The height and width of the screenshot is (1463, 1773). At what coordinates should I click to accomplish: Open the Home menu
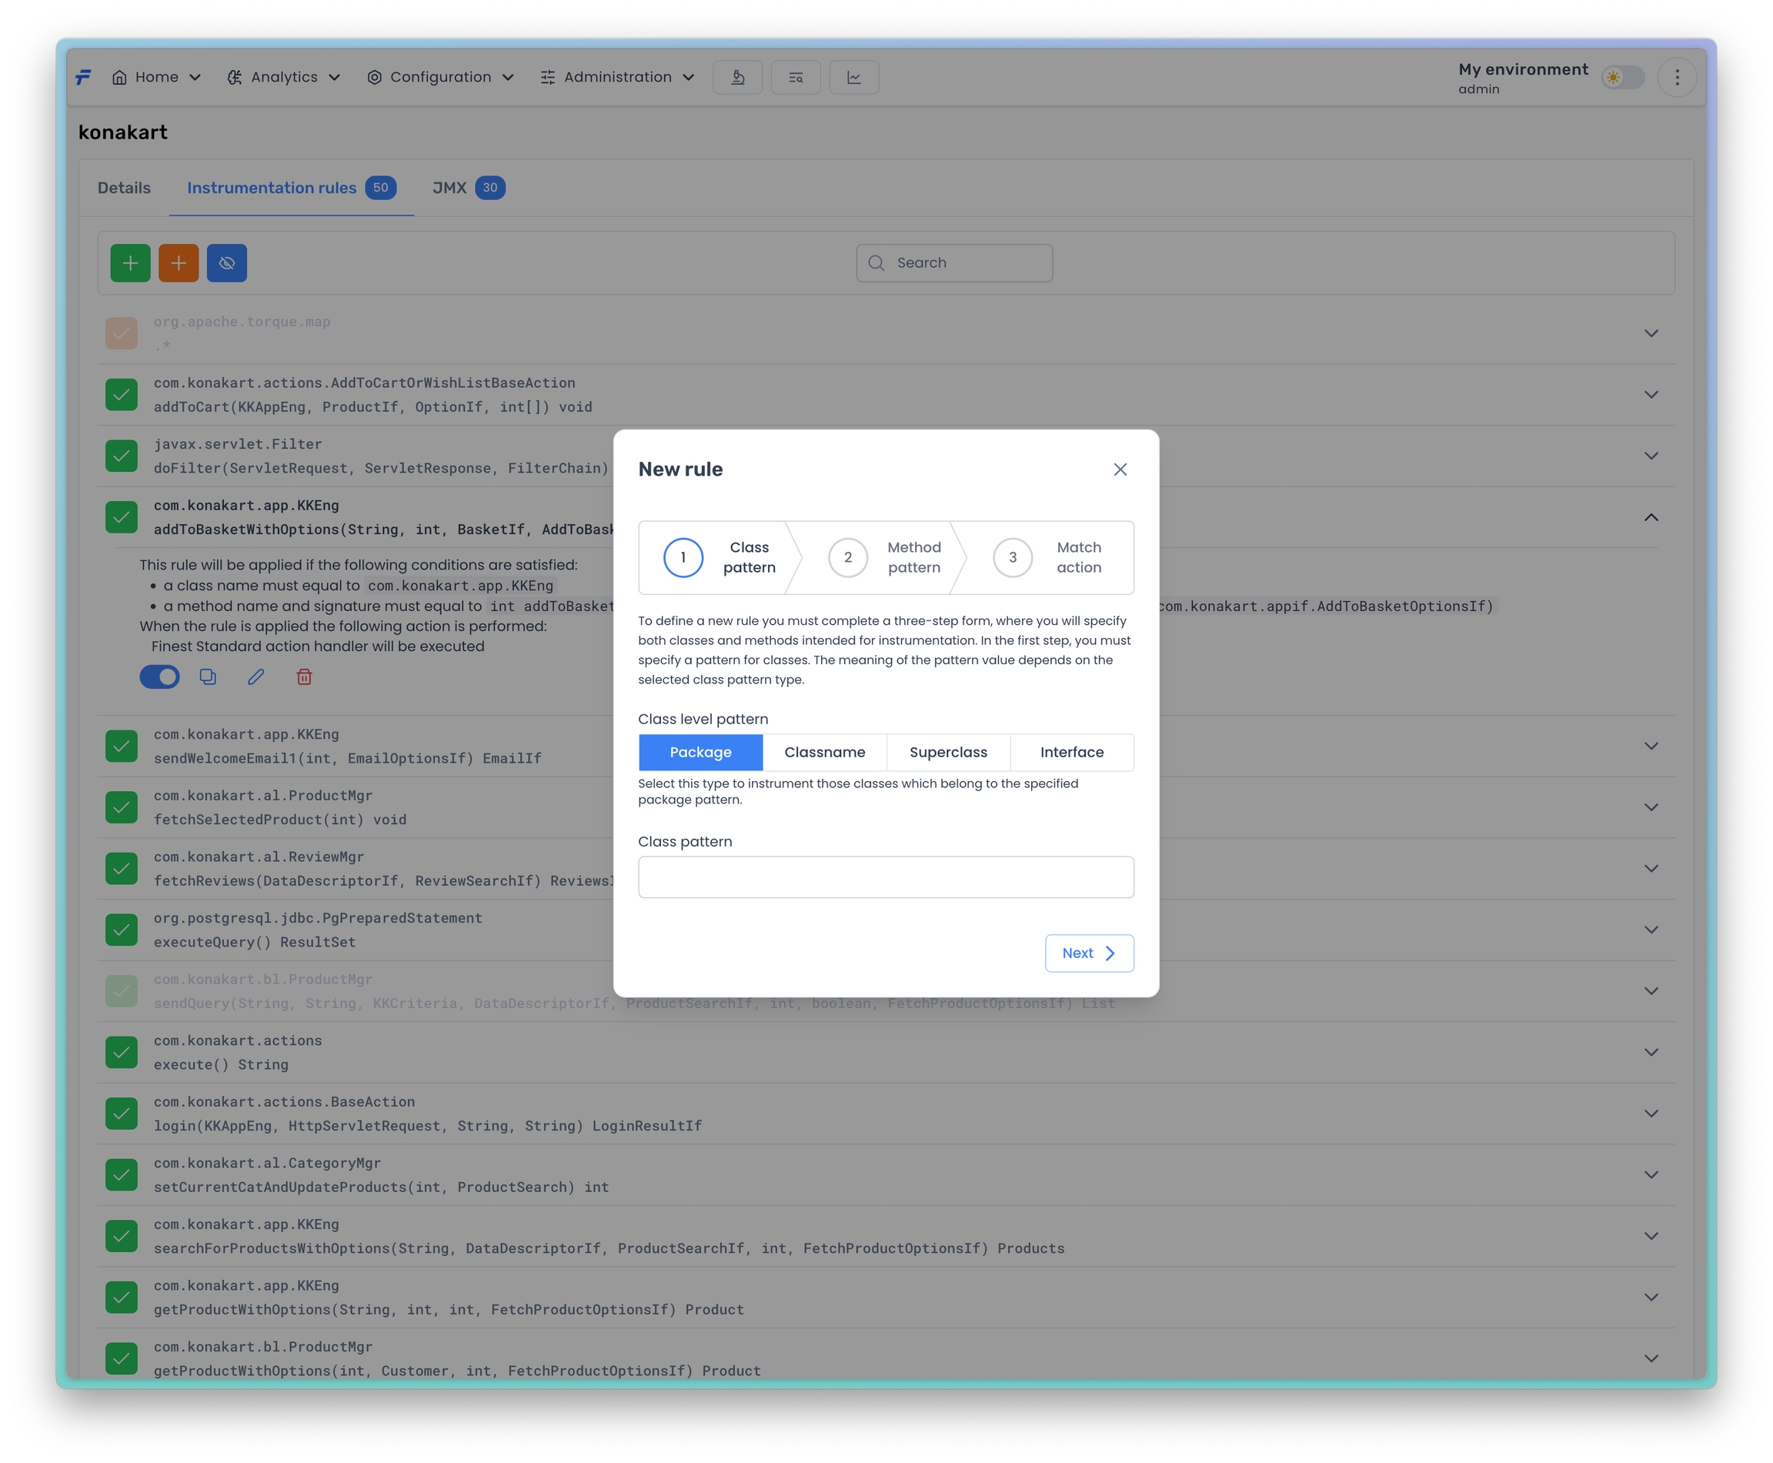click(156, 78)
